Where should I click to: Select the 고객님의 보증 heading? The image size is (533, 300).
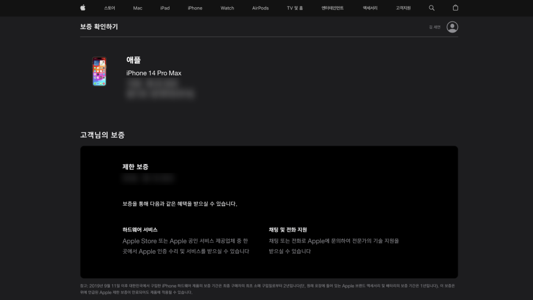coord(102,135)
